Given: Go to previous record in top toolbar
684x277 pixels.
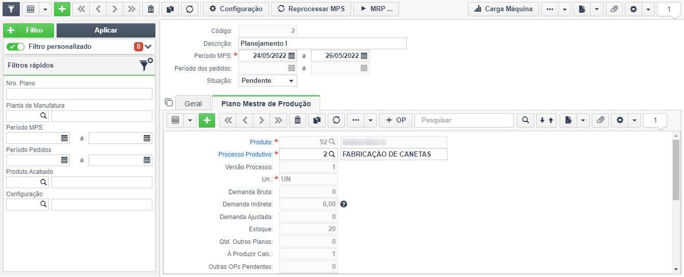Looking at the screenshot, I should 97,9.
